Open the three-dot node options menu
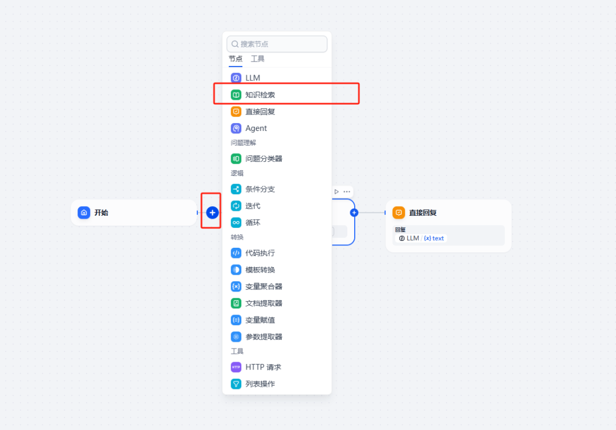This screenshot has height=430, width=616. [x=347, y=191]
